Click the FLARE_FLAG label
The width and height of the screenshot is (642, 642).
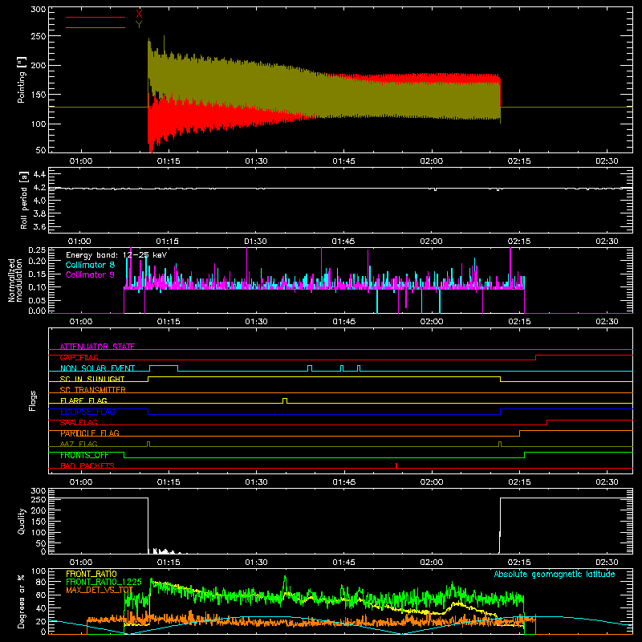coord(83,400)
